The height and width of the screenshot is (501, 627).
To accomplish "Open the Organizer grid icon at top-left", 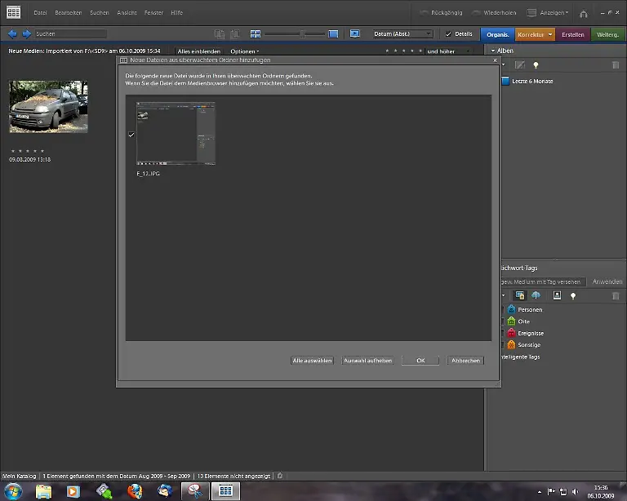I will (13, 12).
